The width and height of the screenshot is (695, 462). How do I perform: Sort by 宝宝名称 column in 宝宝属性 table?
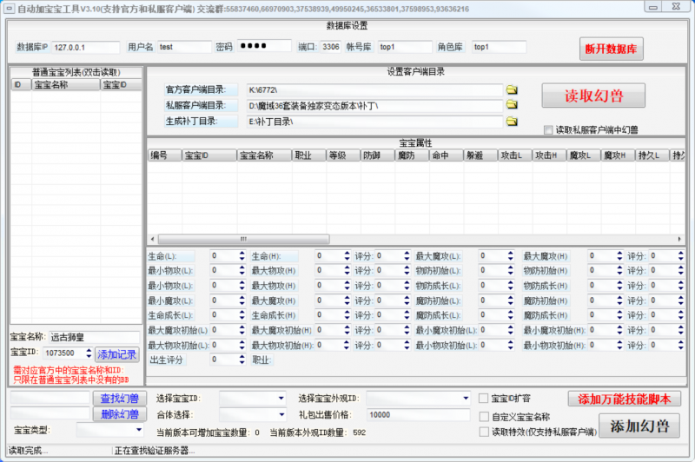tap(264, 155)
